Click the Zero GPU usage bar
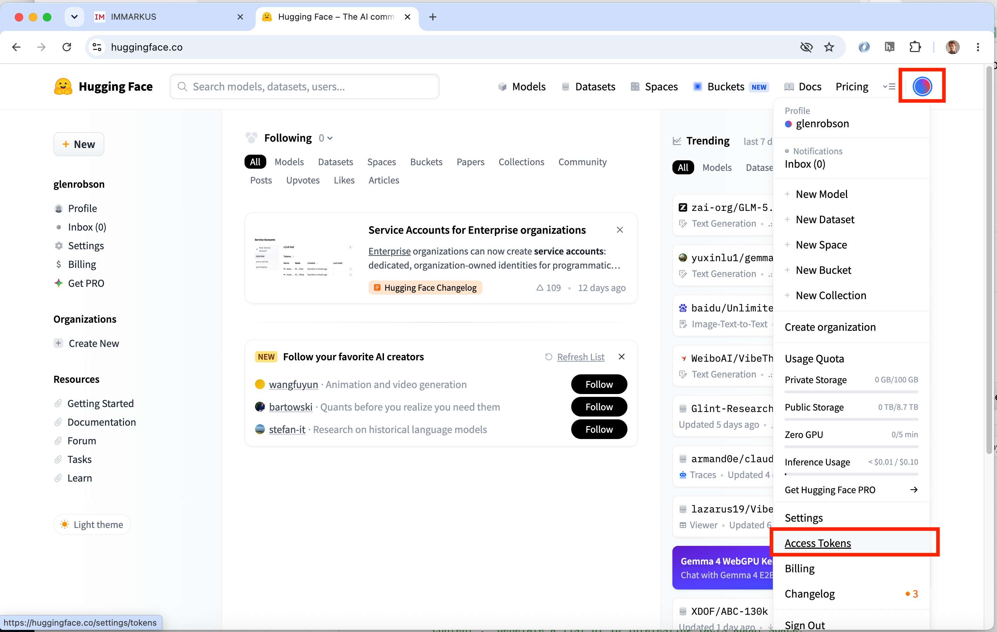Image resolution: width=997 pixels, height=632 pixels. point(851,446)
